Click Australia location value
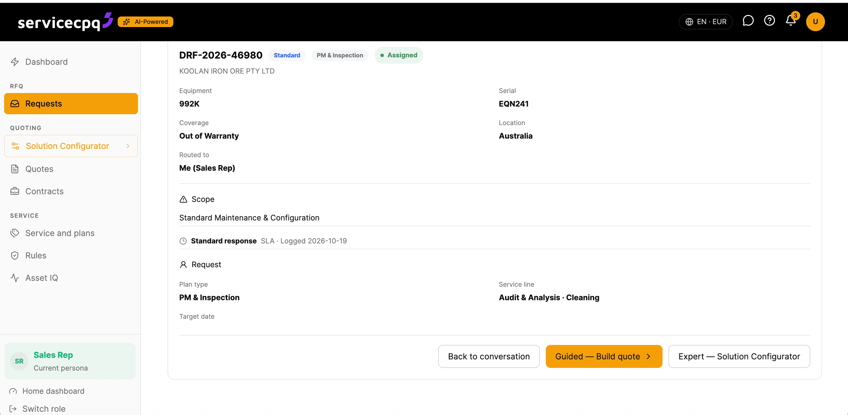Viewport: 848px width, 415px height. [515, 136]
